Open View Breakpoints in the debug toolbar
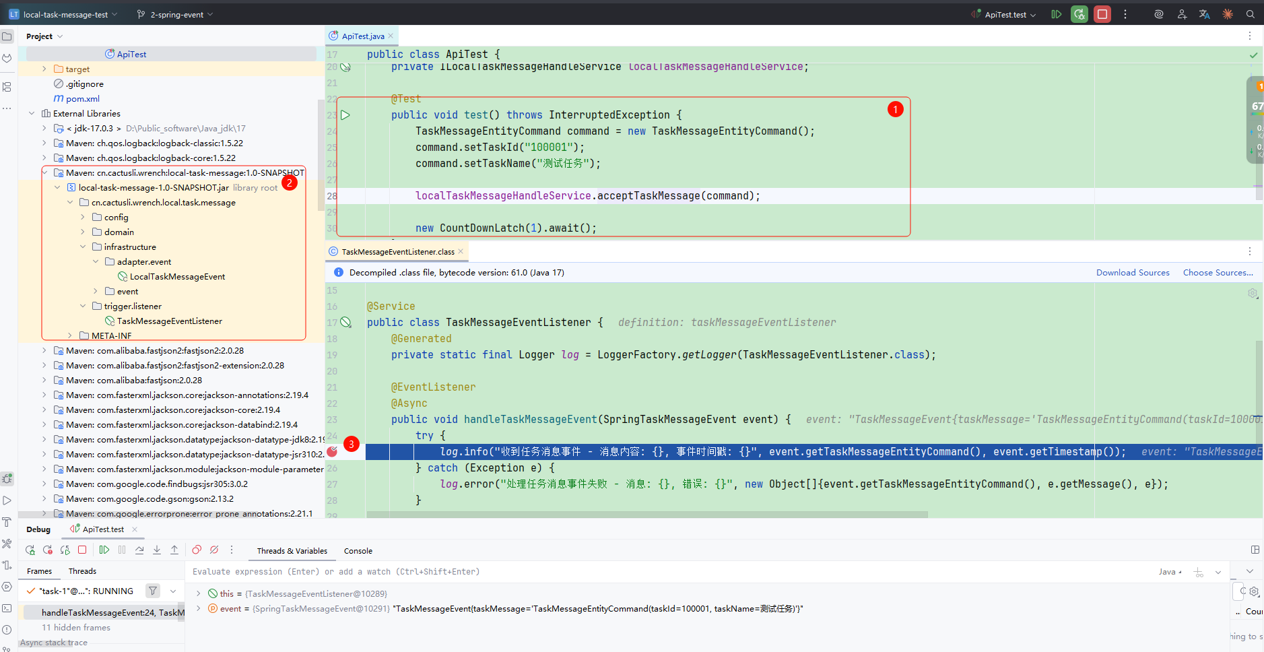This screenshot has width=1264, height=652. pyautogui.click(x=197, y=550)
